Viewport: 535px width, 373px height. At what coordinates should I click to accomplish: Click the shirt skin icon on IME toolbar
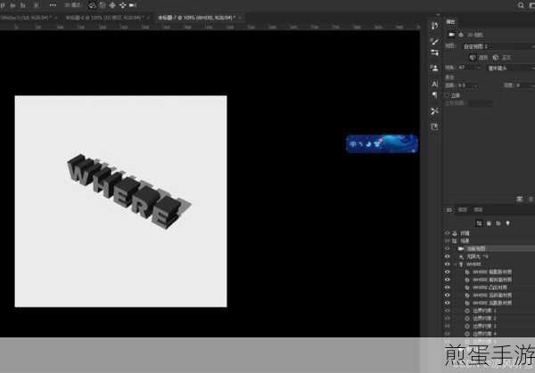click(377, 144)
